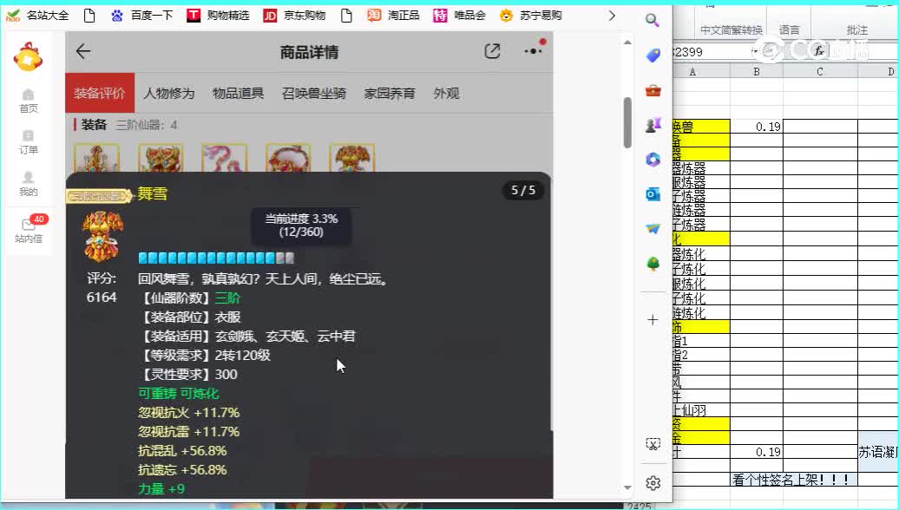Open Telegram from the right sidebar
Image resolution: width=899 pixels, height=510 pixels.
tap(653, 228)
